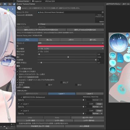Open the ペンの種類 dropdown ノーマル (ソフト)

click(71, 49)
